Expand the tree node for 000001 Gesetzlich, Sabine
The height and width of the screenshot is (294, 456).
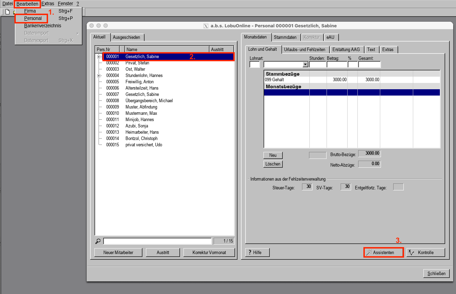pyautogui.click(x=99, y=57)
